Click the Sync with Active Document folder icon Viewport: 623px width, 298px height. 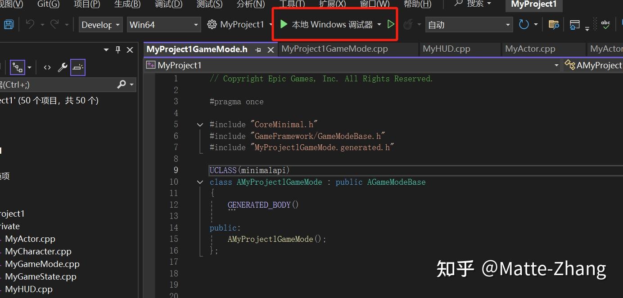point(553,24)
